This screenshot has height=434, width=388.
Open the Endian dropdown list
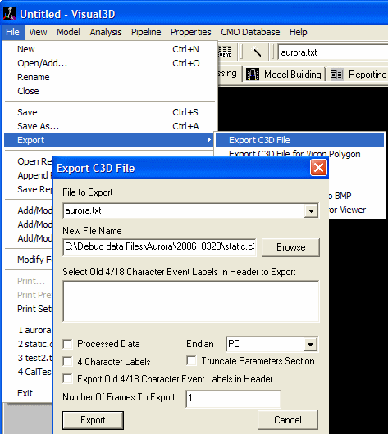click(310, 344)
